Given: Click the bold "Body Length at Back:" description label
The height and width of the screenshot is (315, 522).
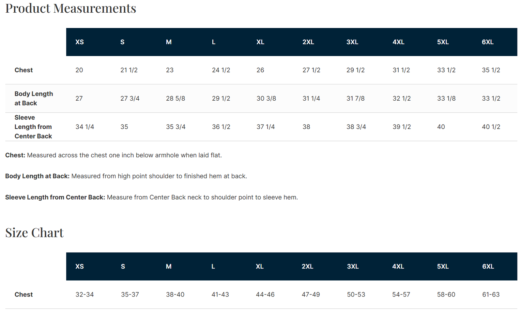Looking at the screenshot, I should [37, 176].
